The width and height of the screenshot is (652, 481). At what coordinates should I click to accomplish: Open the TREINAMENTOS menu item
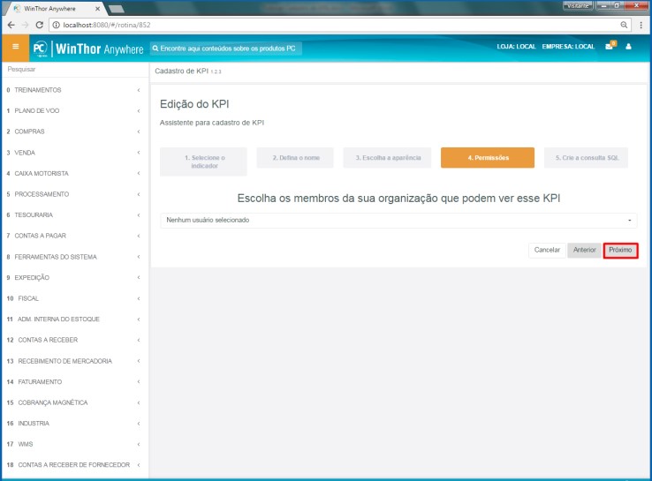click(74, 90)
